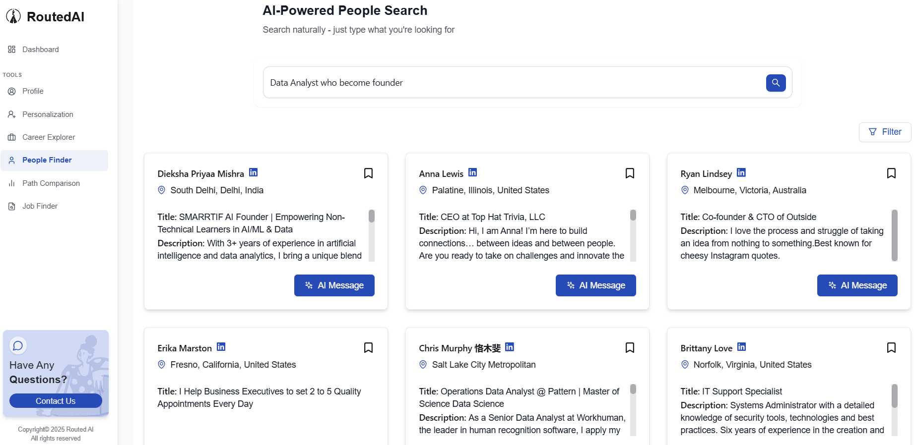Save Brittany Love using her bookmark icon
Image resolution: width=914 pixels, height=445 pixels.
pos(891,348)
